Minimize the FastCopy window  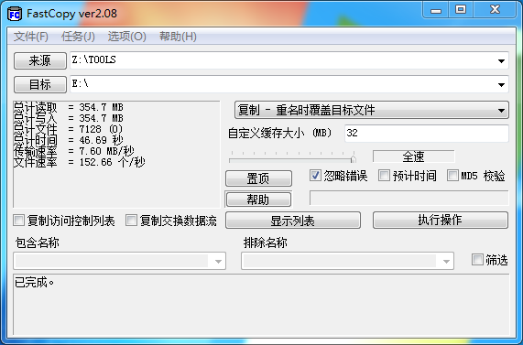pos(436,10)
